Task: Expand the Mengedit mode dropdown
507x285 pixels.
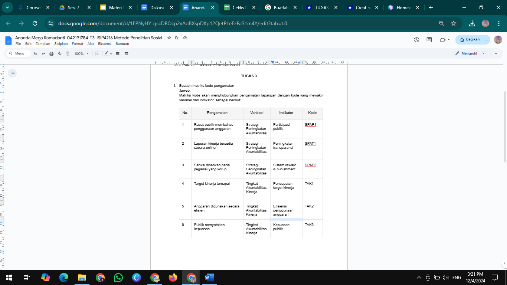Action: [x=483, y=53]
